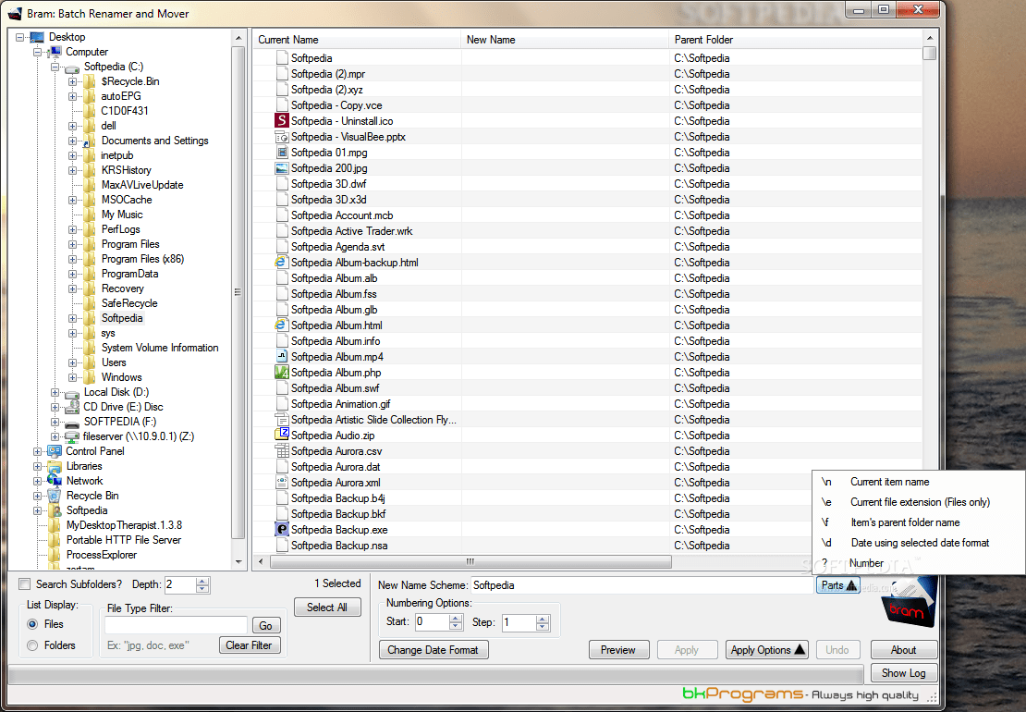Image resolution: width=1026 pixels, height=712 pixels.
Task: Select the Softpedia Animation.gif file row
Action: [x=588, y=404]
